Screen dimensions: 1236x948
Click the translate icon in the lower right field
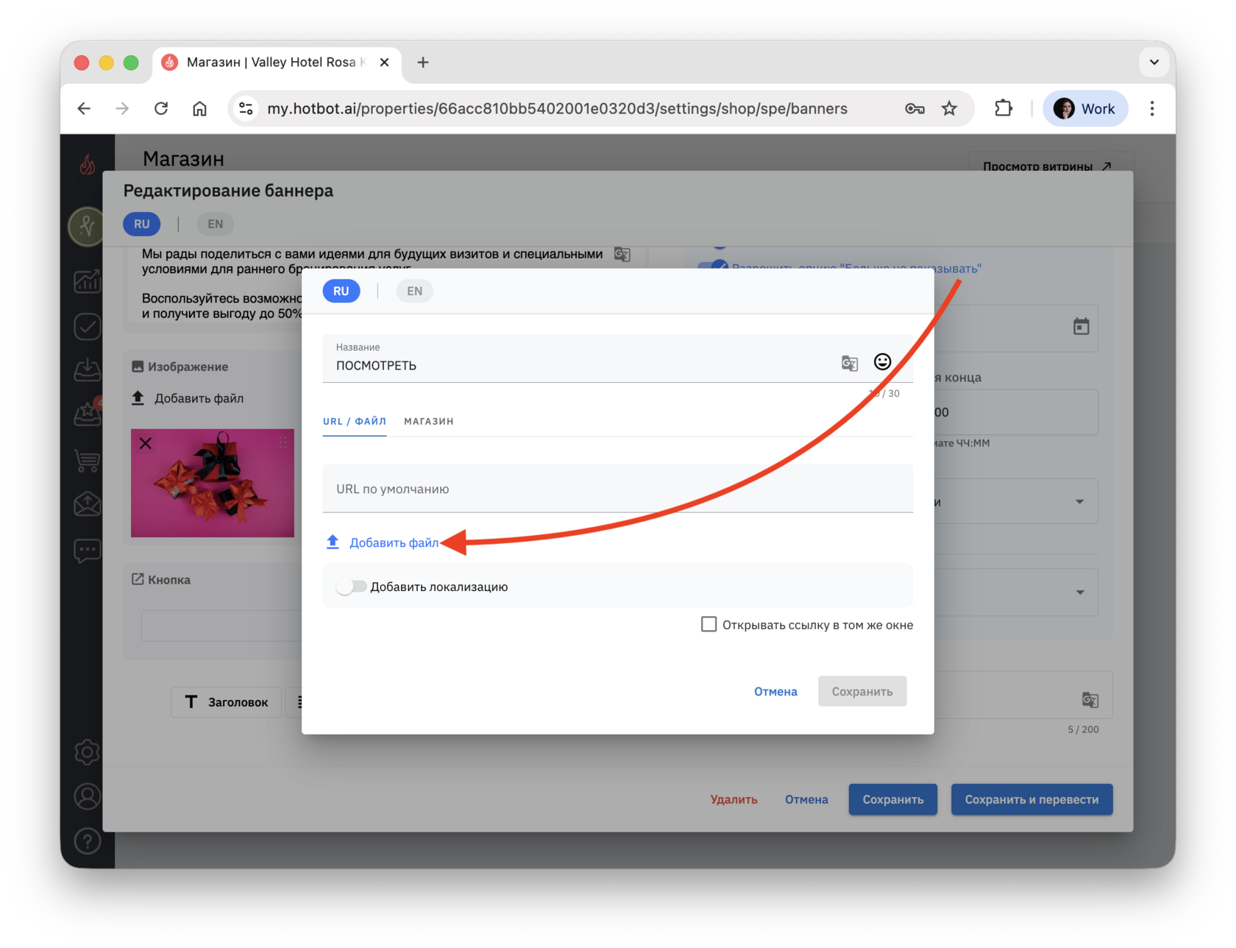[x=1090, y=700]
